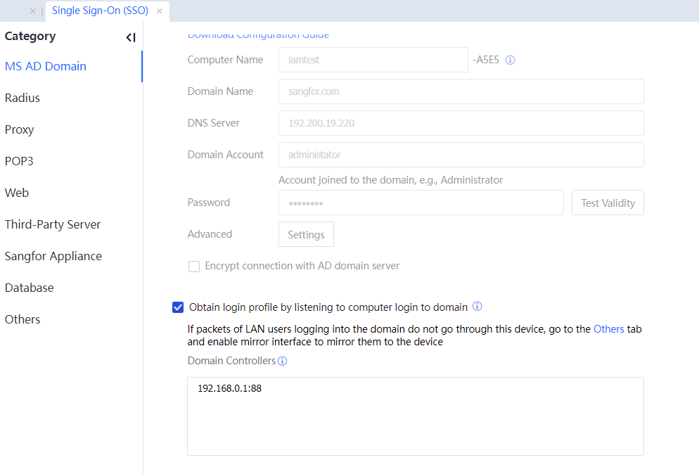
Task: Select MS AD Domain category
Action: tap(46, 66)
